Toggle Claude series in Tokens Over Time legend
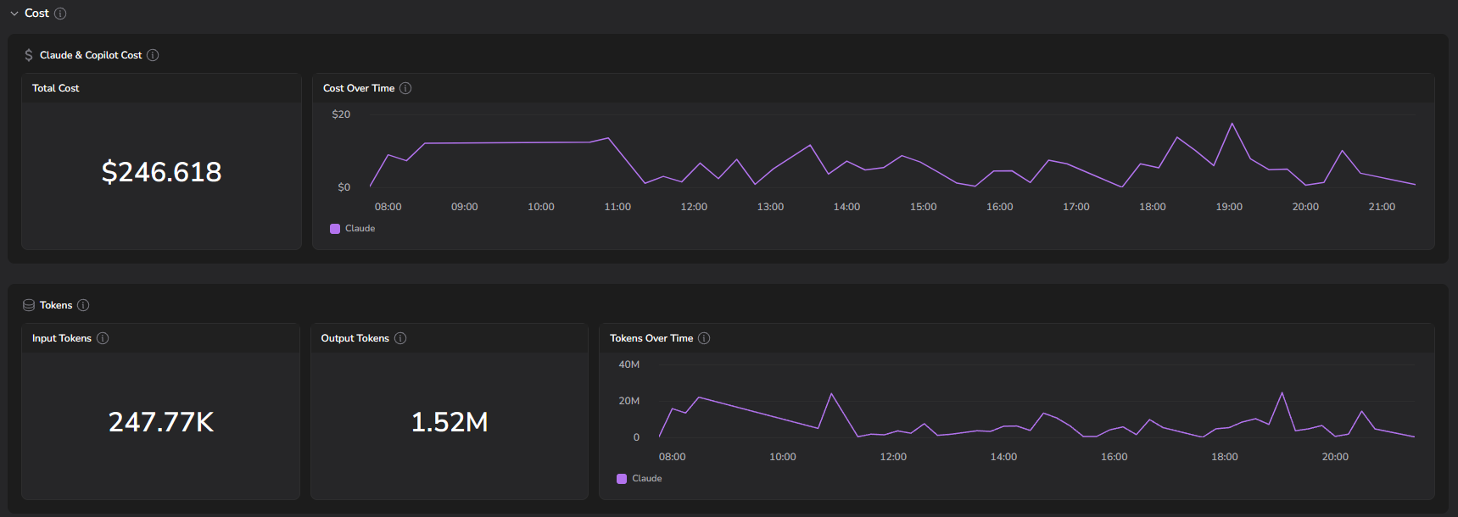This screenshot has height=517, width=1458. tap(640, 479)
